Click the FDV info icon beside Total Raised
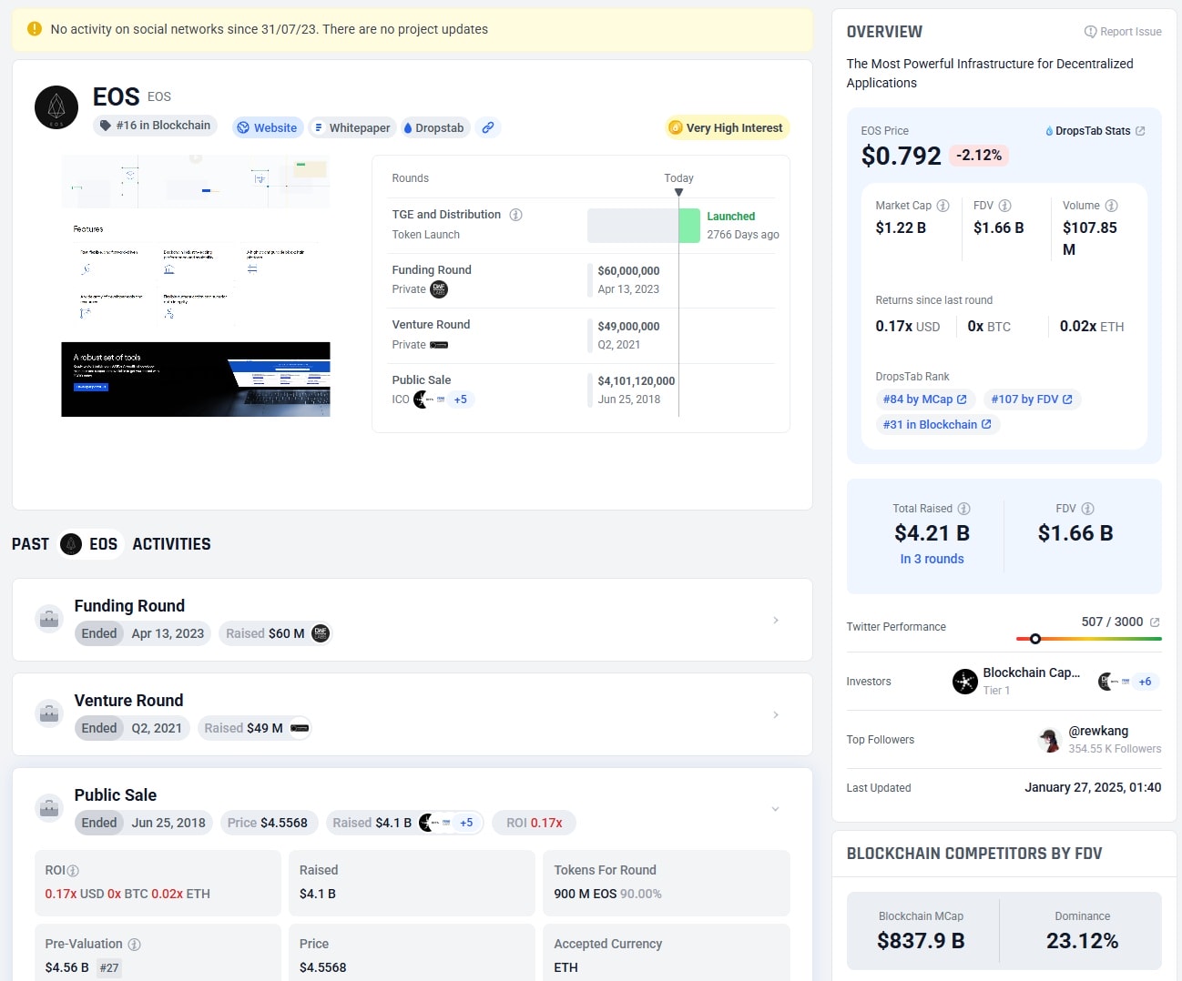 (1087, 509)
